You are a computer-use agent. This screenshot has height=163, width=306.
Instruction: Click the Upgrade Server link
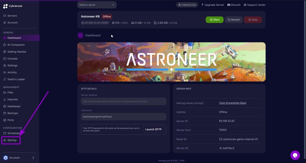coord(212,5)
